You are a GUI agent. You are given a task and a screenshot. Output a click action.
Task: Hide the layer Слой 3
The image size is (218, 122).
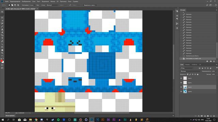[181, 87]
